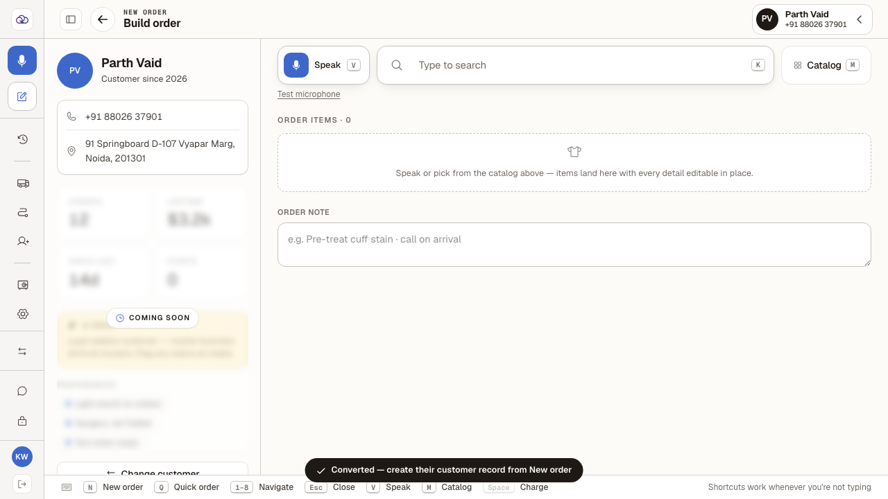Click the swap arrows sidebar icon
This screenshot has height=499, width=888.
click(x=22, y=351)
